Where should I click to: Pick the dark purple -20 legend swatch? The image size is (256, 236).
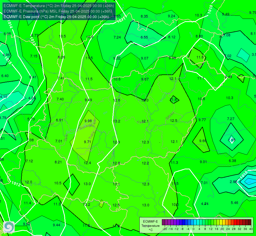tap(163, 222)
